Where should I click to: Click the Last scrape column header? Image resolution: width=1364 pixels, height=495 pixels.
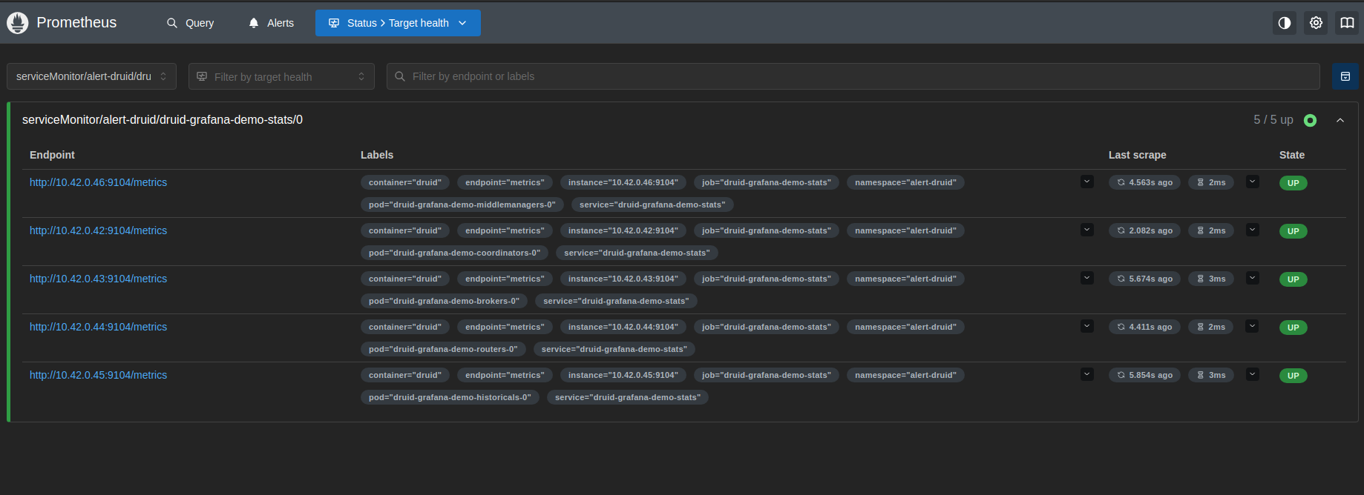[x=1138, y=155]
